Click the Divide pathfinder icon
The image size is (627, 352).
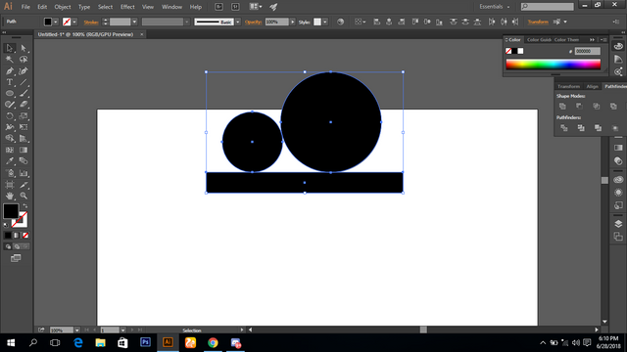coord(564,128)
